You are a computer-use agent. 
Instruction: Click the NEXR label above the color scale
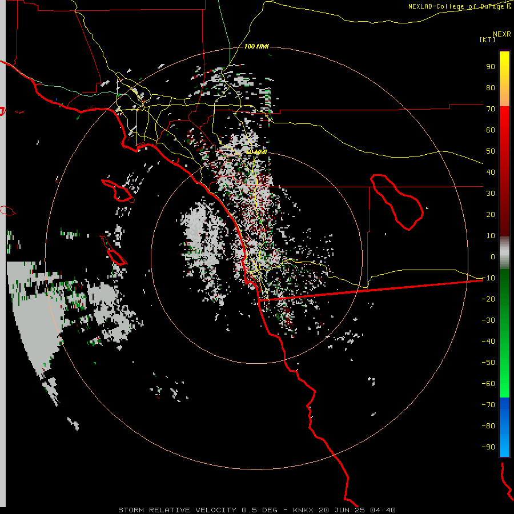[x=502, y=34]
